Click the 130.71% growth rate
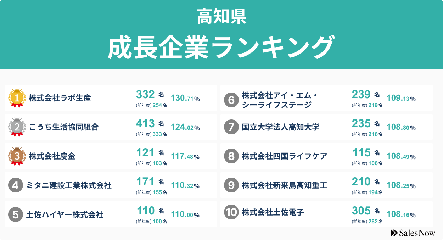Image resolution: width=443 pixels, height=240 pixels. (x=185, y=99)
